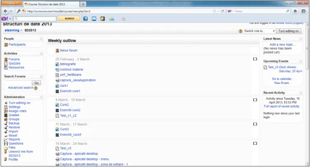Click the browser forward arrow button

click(11, 11)
